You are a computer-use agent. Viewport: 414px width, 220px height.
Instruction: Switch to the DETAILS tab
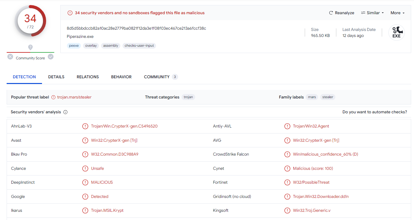(56, 77)
